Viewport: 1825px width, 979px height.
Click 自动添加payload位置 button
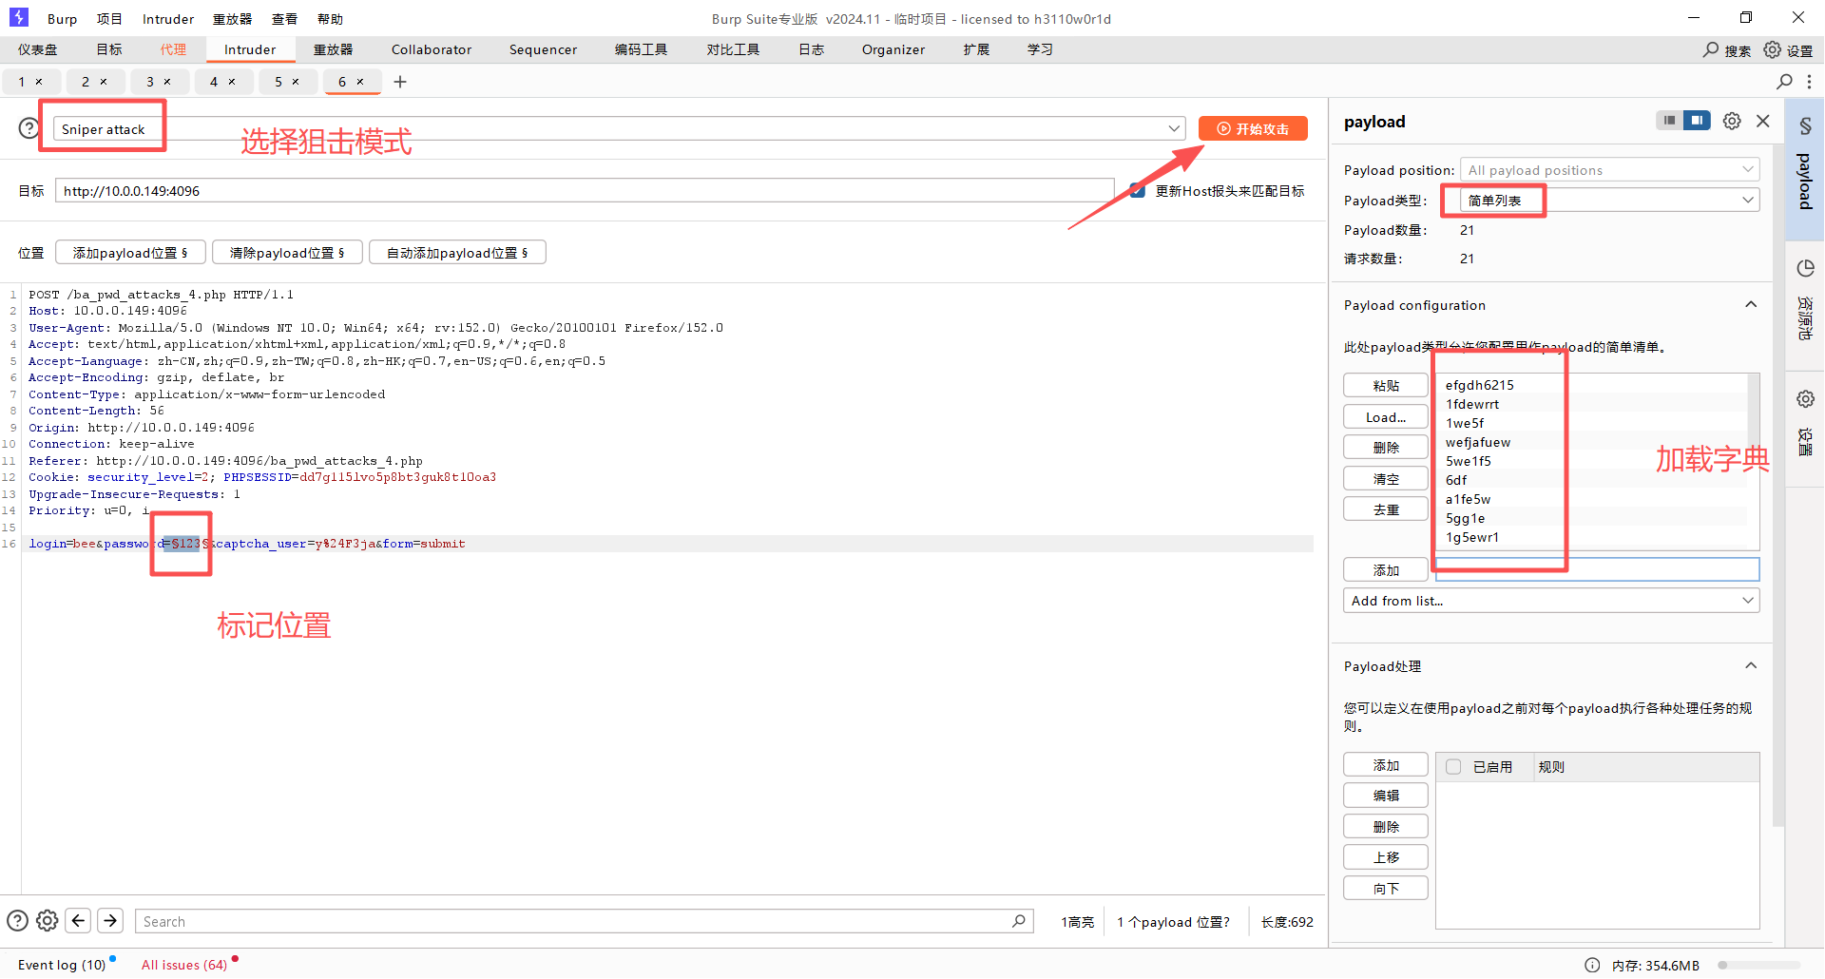pyautogui.click(x=457, y=253)
